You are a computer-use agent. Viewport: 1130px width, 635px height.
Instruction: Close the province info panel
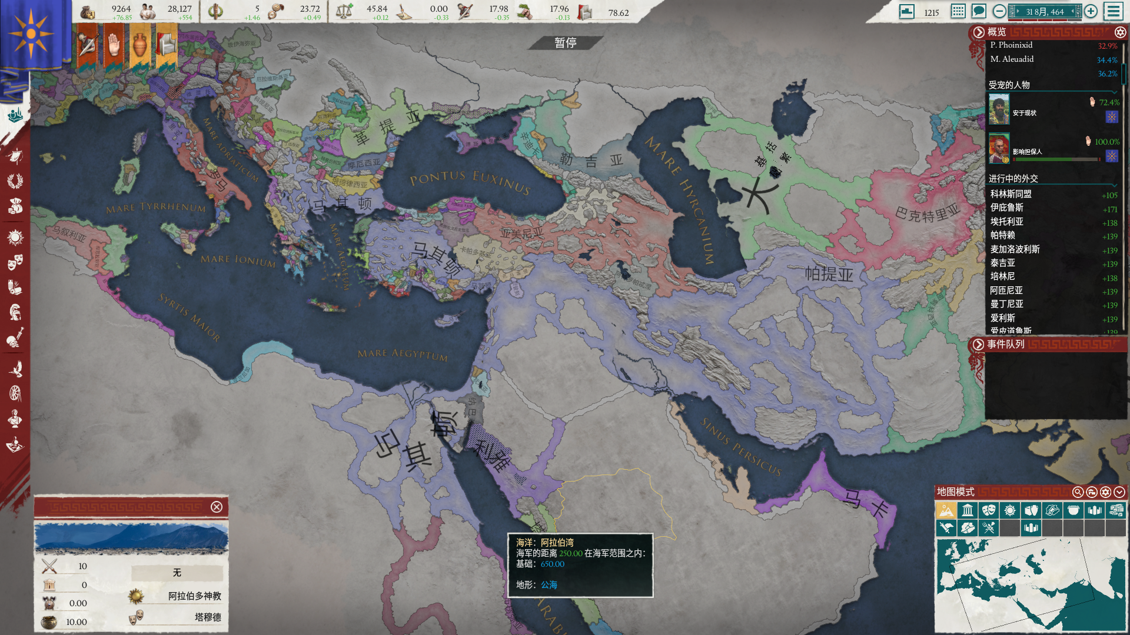[217, 507]
